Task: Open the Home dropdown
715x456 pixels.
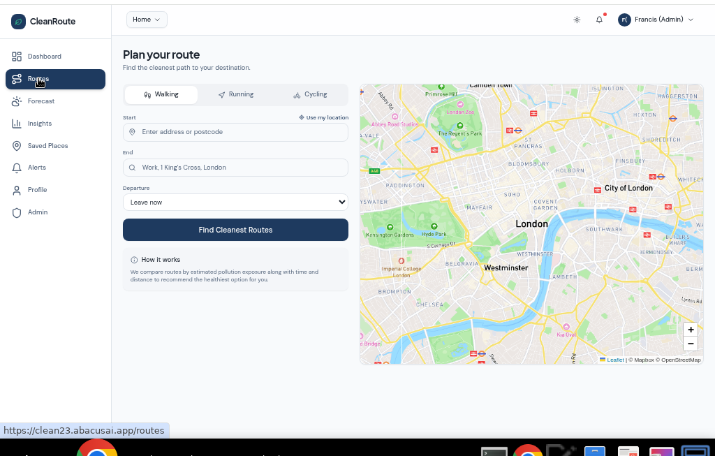Action: click(x=147, y=20)
